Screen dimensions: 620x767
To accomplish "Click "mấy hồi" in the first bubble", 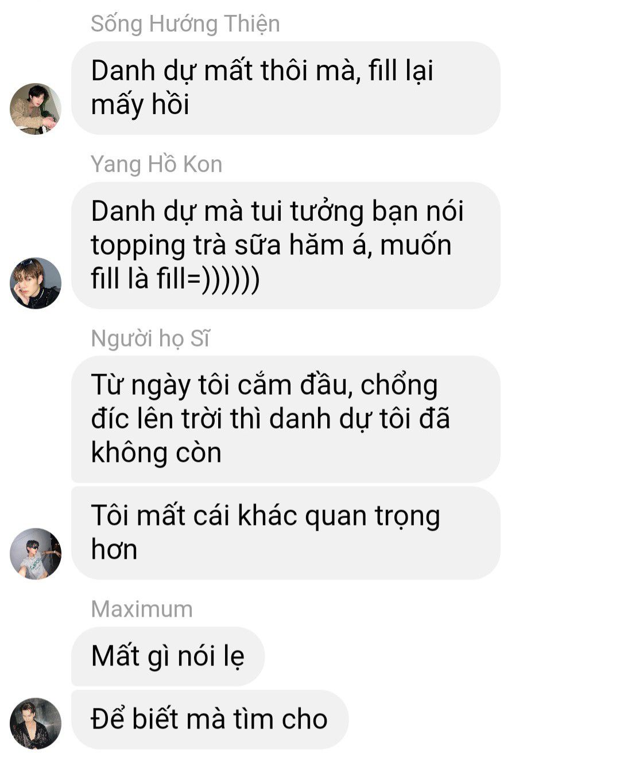I will coord(140,105).
